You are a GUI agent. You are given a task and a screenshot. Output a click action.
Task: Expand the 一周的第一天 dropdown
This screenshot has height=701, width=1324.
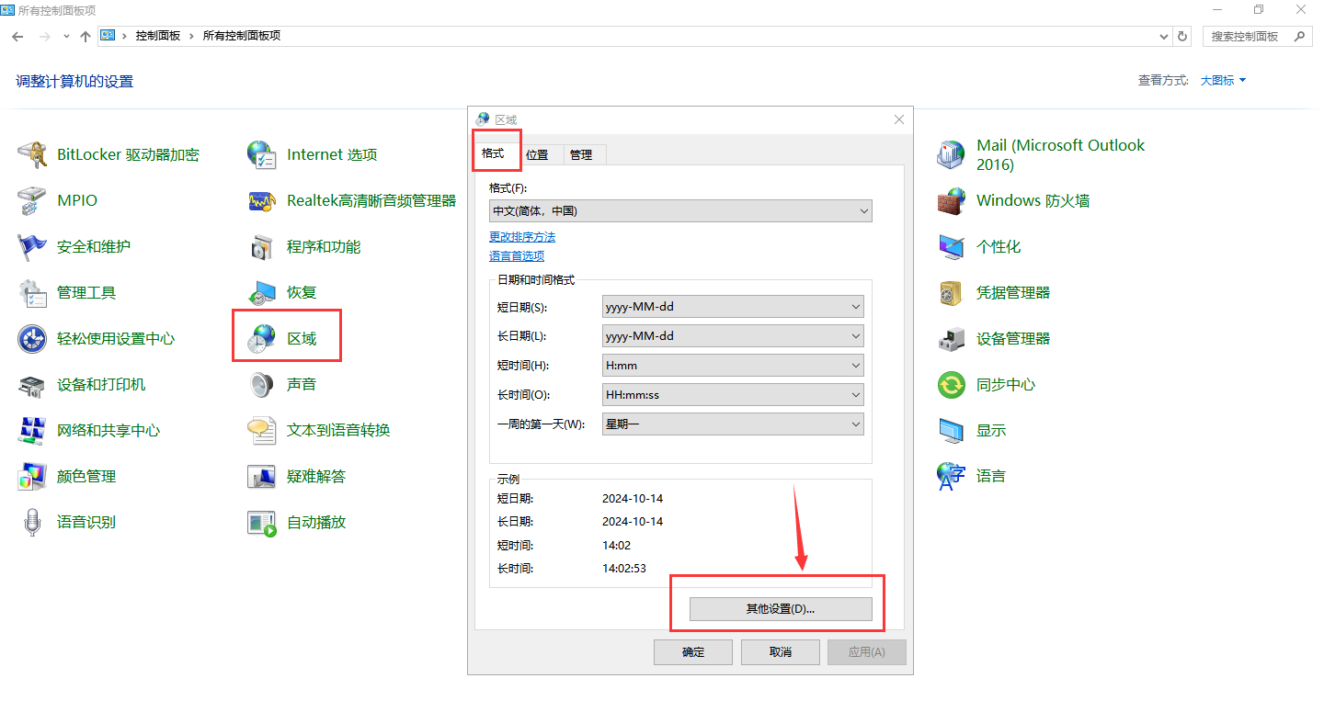[x=733, y=424]
